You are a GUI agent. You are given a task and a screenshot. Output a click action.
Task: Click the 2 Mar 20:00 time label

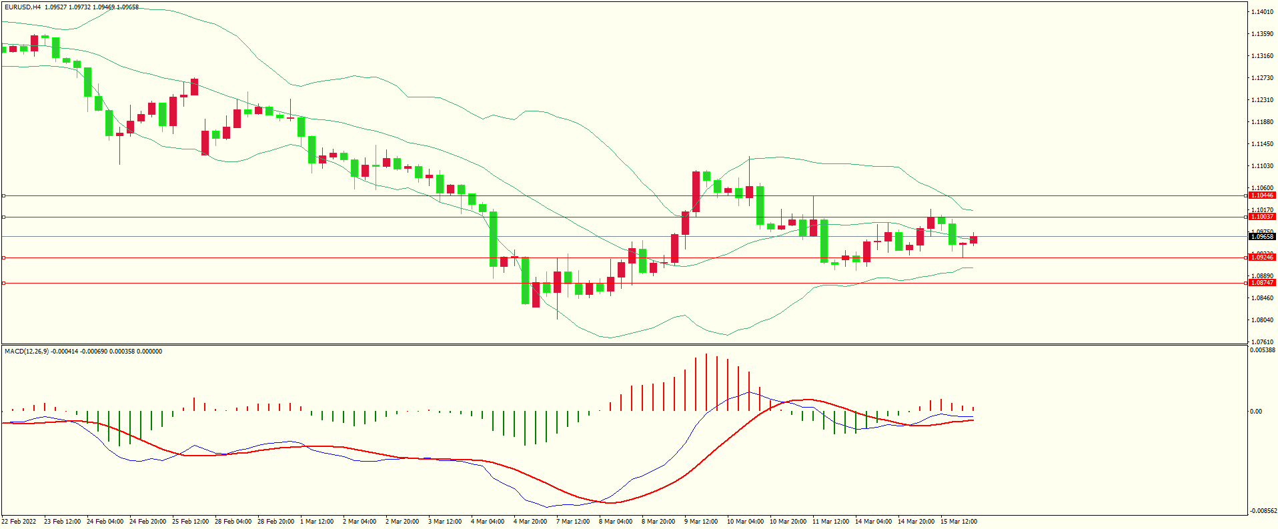pyautogui.click(x=402, y=522)
